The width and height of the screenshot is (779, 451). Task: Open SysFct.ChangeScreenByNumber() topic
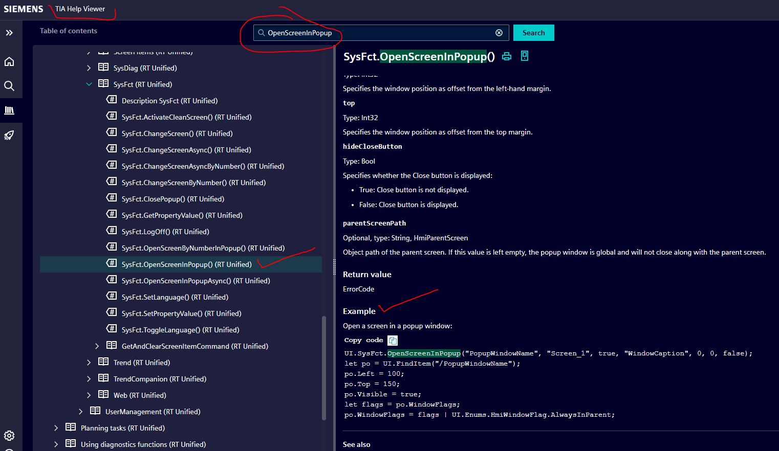(x=193, y=183)
